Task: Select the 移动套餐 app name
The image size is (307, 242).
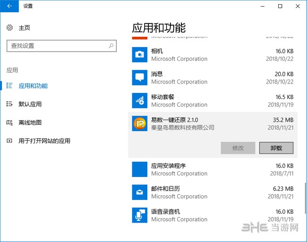Action: click(x=162, y=97)
